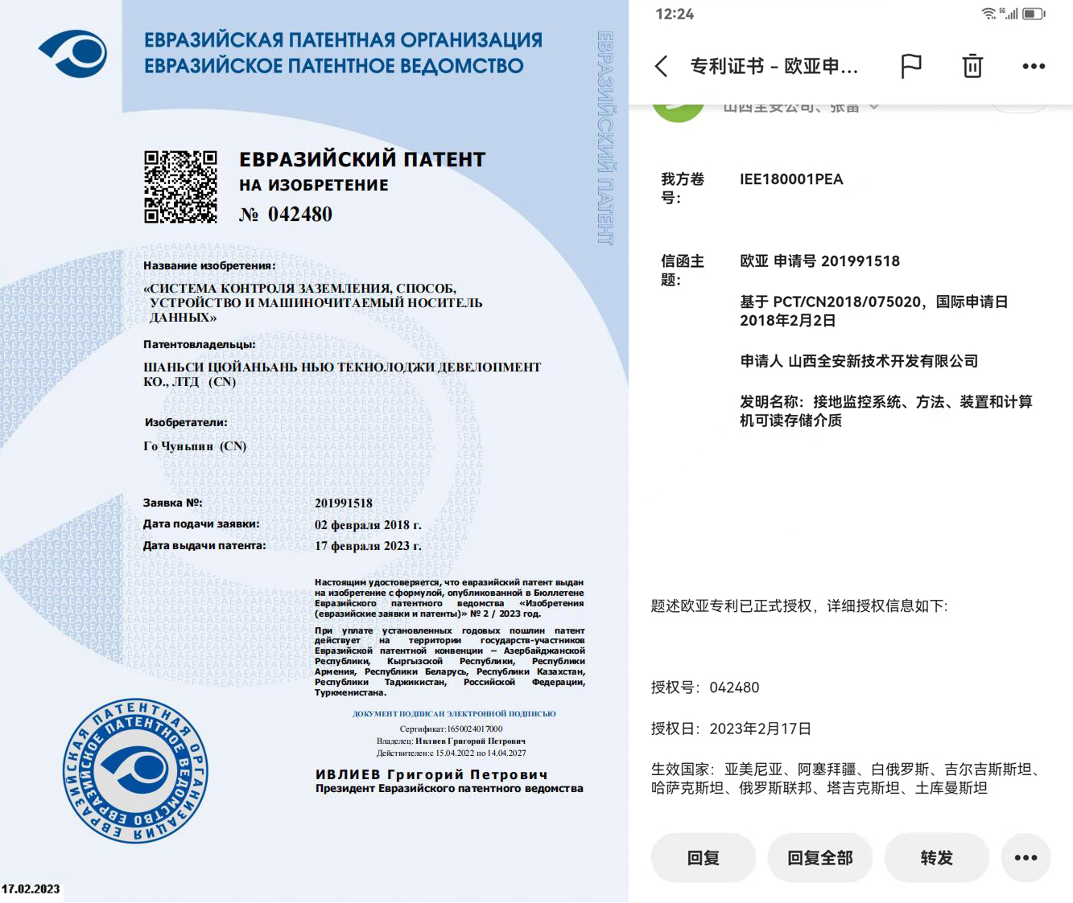The width and height of the screenshot is (1073, 903).
Task: Click label Дата подачи заявки:
Action: tap(201, 523)
